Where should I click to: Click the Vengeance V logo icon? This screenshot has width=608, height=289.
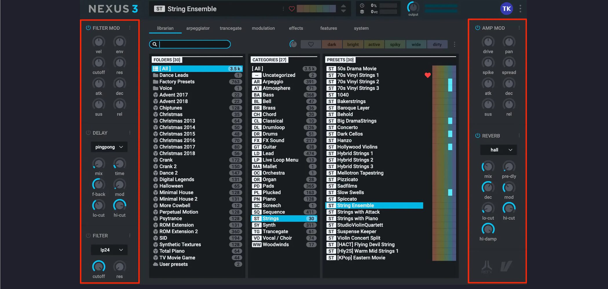(x=506, y=266)
